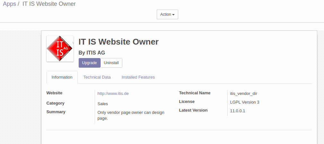Click the LGPL Version 3 license value
Image resolution: width=324 pixels, height=144 pixels.
pyautogui.click(x=245, y=102)
